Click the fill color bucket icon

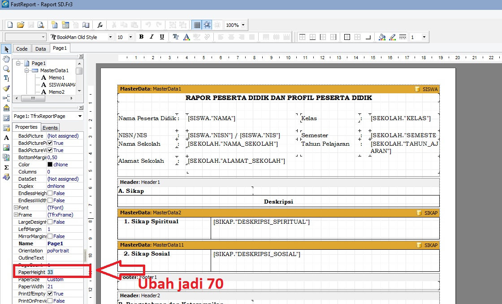381,37
